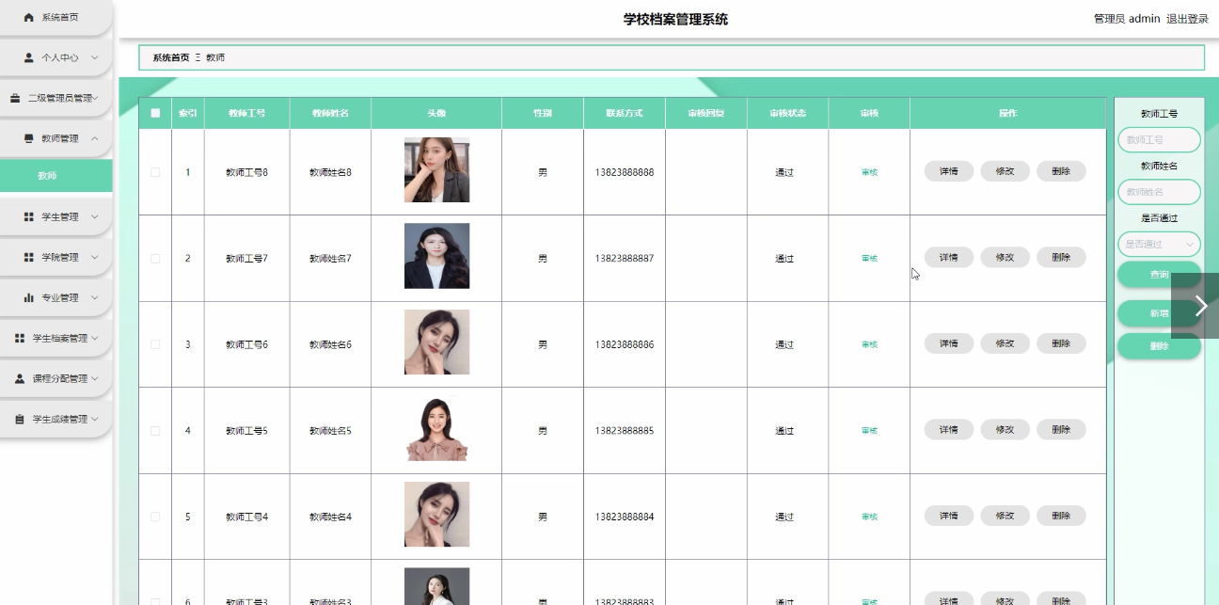Open the 学生档案管理 menu
This screenshot has width=1219, height=605.
click(x=56, y=339)
